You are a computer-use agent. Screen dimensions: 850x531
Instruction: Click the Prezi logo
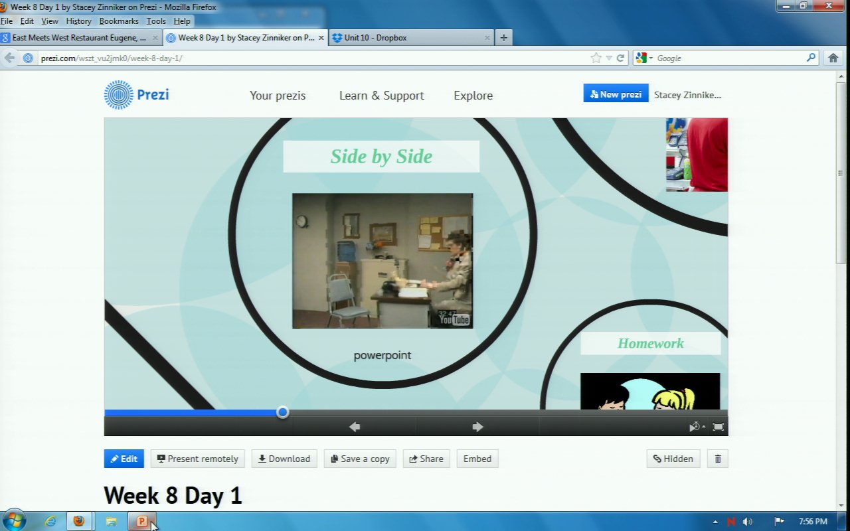tap(137, 95)
